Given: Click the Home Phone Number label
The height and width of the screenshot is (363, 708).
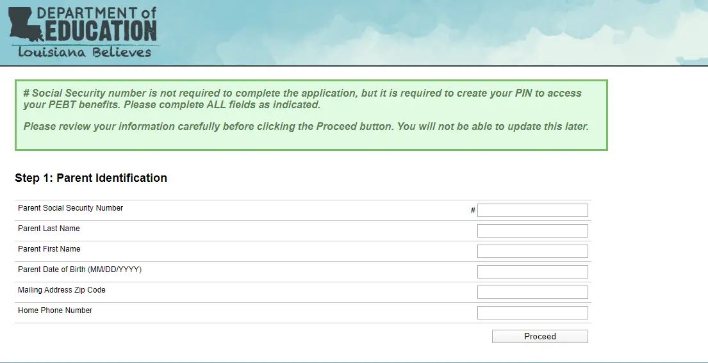Looking at the screenshot, I should click(55, 311).
